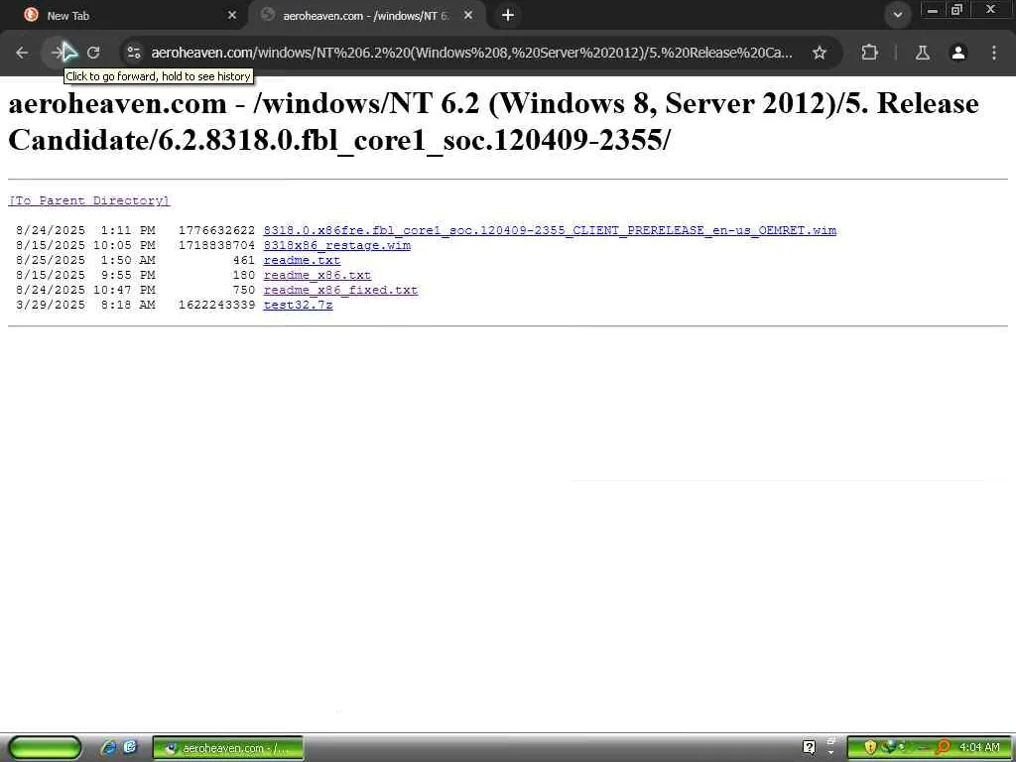Close the aeroheaven.com tab
The width and height of the screenshot is (1016, 762).
click(468, 15)
